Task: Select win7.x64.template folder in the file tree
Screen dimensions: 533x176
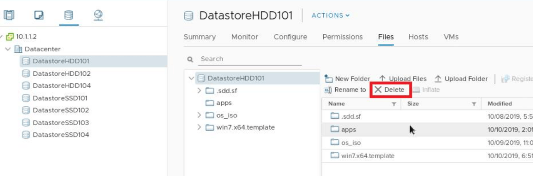Action: point(246,127)
